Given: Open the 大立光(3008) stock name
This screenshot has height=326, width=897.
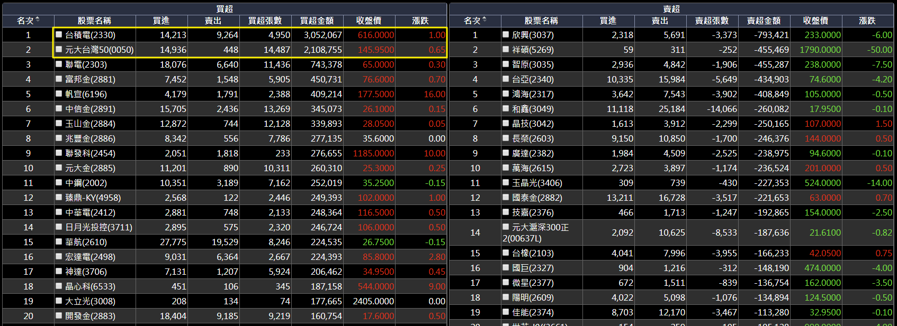Looking at the screenshot, I should coord(90,301).
